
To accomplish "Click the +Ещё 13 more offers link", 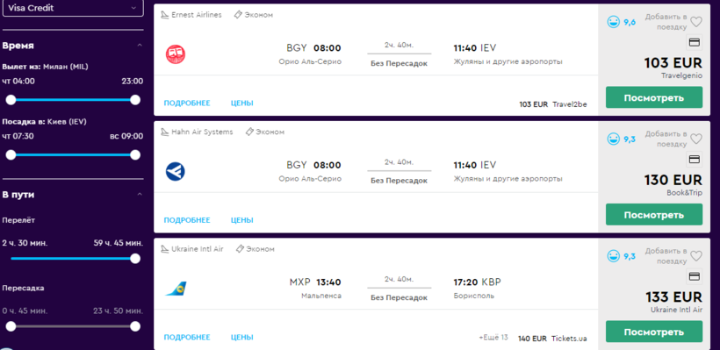I will pos(493,338).
